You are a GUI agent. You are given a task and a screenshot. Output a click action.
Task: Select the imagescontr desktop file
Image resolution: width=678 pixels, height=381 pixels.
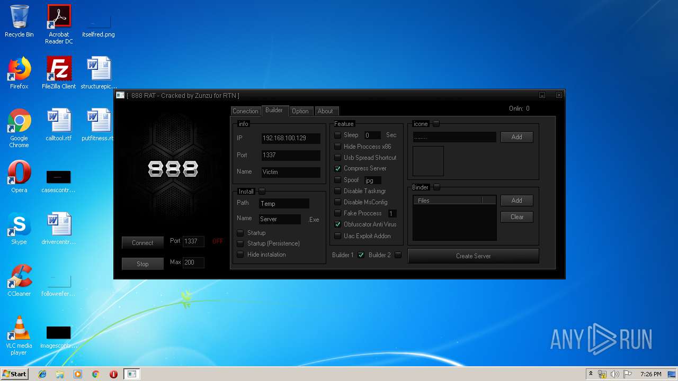(59, 337)
